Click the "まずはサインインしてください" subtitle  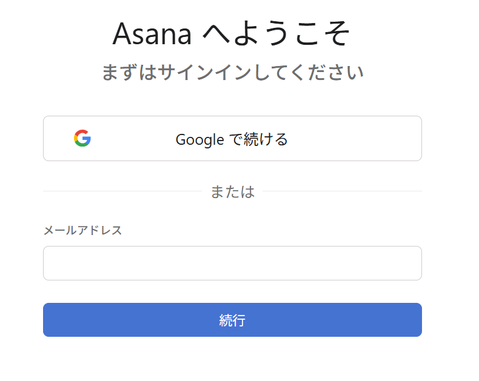point(232,73)
